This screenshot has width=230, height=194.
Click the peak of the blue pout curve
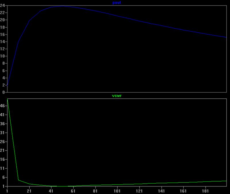point(63,6)
